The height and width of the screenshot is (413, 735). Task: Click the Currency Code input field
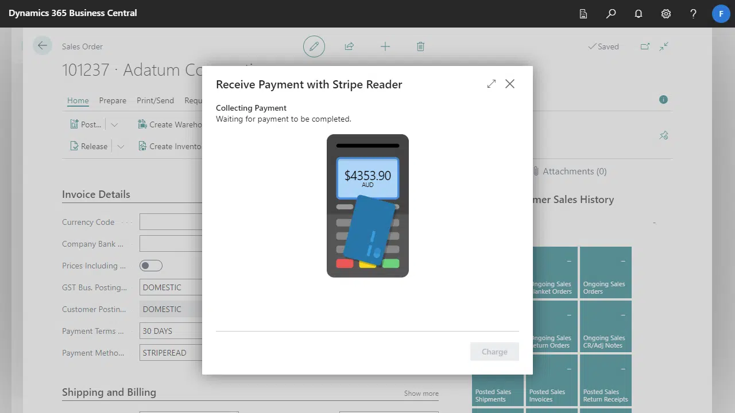(172, 221)
